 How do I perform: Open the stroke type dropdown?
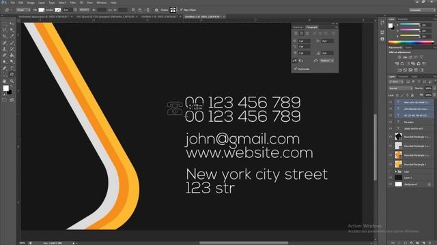(x=84, y=10)
